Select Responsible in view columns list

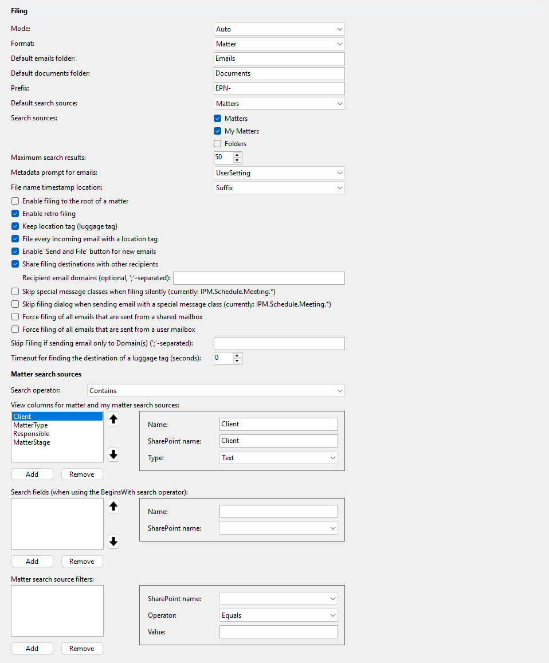click(x=57, y=434)
